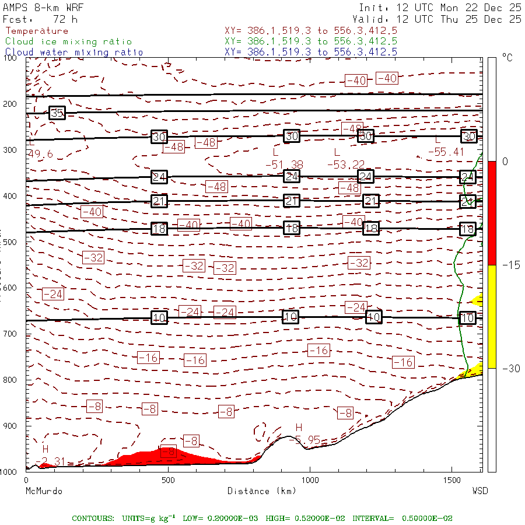Screen dimensions: 525x525
Task: Click the '300' pressure axis tick label
Action: [10, 150]
